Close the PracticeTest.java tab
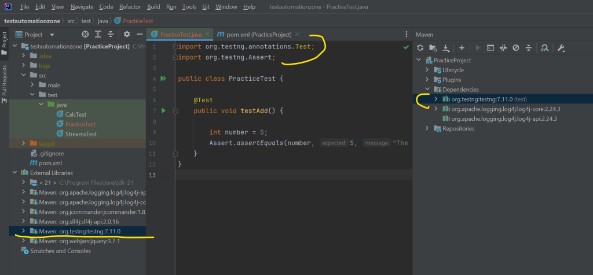This screenshot has width=593, height=275. coord(207,34)
